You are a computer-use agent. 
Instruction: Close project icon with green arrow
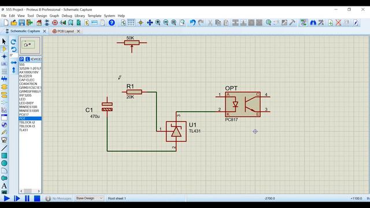[x=29, y=23]
